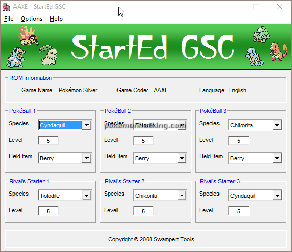Image resolution: width=292 pixels, height=252 pixels.
Task: Click the 'Pokémon Silver' game name text
Action: (x=78, y=90)
